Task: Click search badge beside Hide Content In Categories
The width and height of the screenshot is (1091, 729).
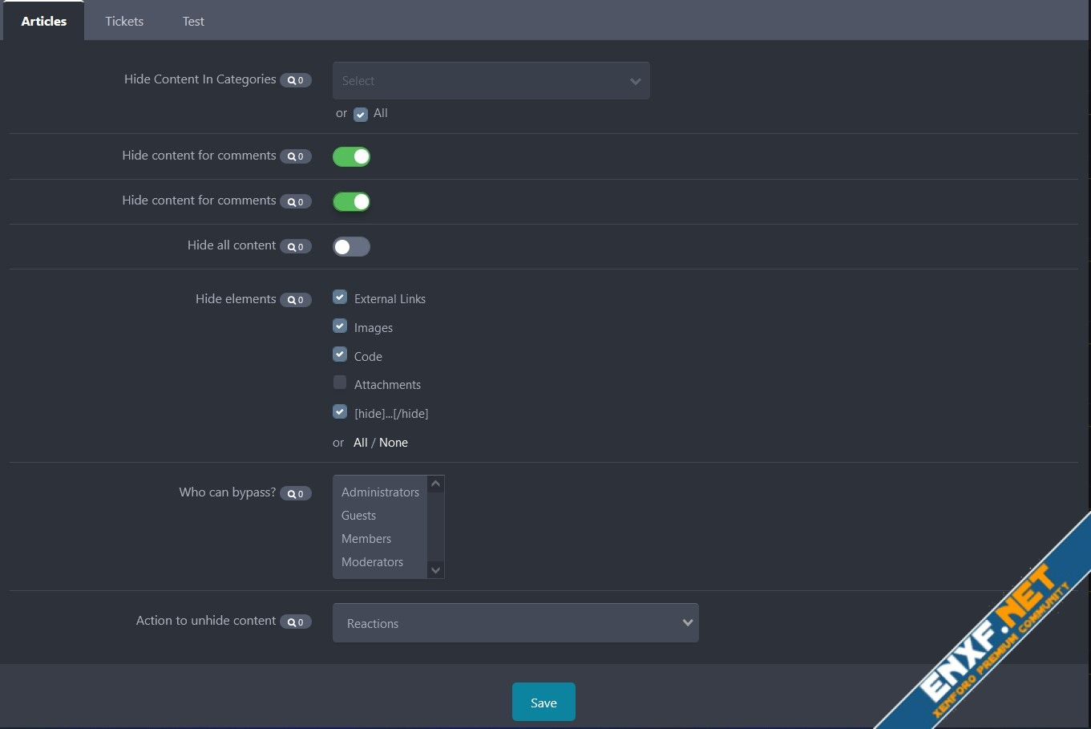Action: 295,80
